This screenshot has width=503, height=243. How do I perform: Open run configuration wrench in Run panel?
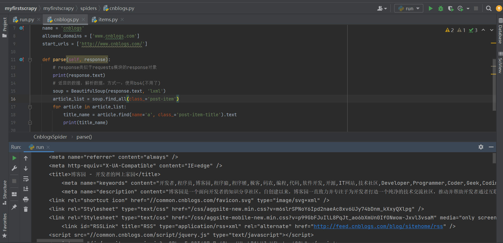point(14,168)
